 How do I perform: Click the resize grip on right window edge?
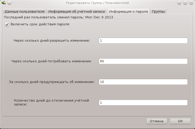194,64
